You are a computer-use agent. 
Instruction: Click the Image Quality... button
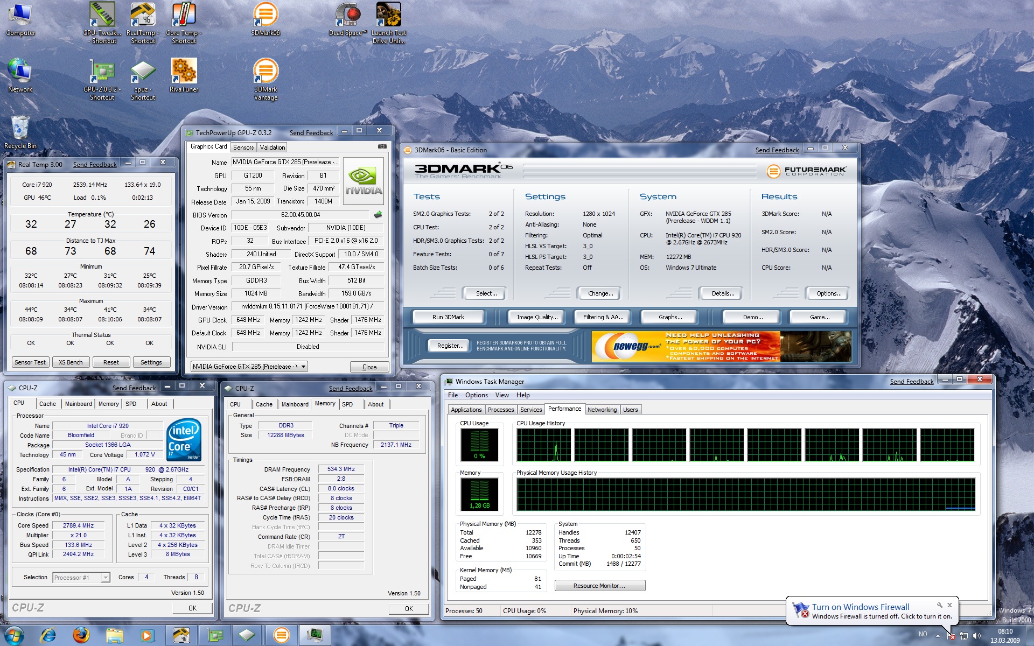pyautogui.click(x=537, y=317)
